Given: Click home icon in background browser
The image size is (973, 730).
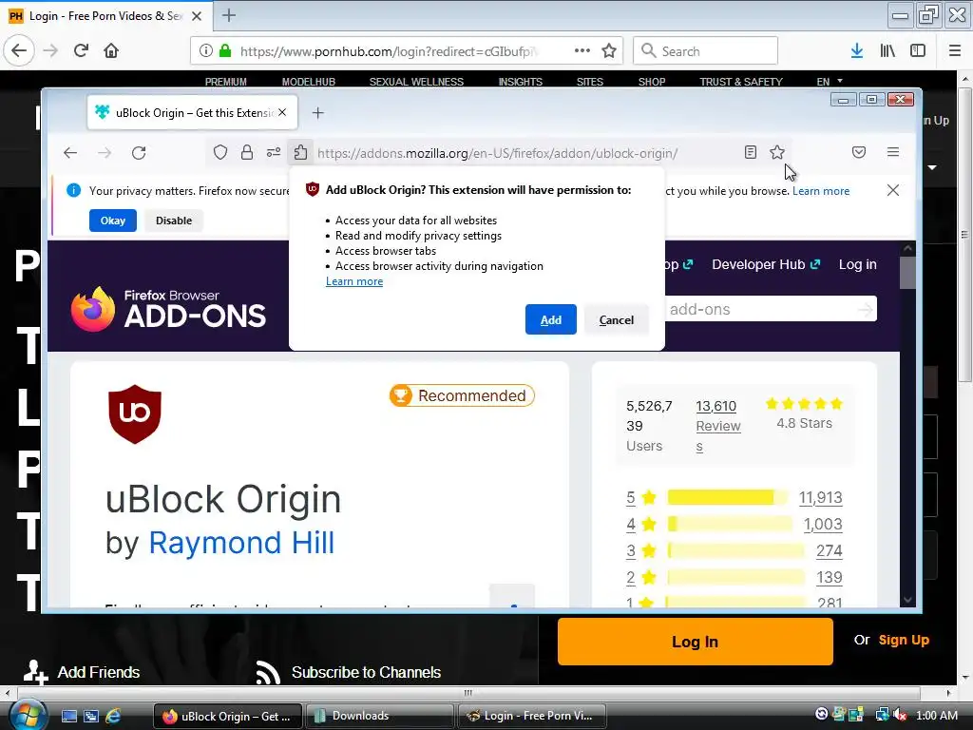Looking at the screenshot, I should [111, 50].
